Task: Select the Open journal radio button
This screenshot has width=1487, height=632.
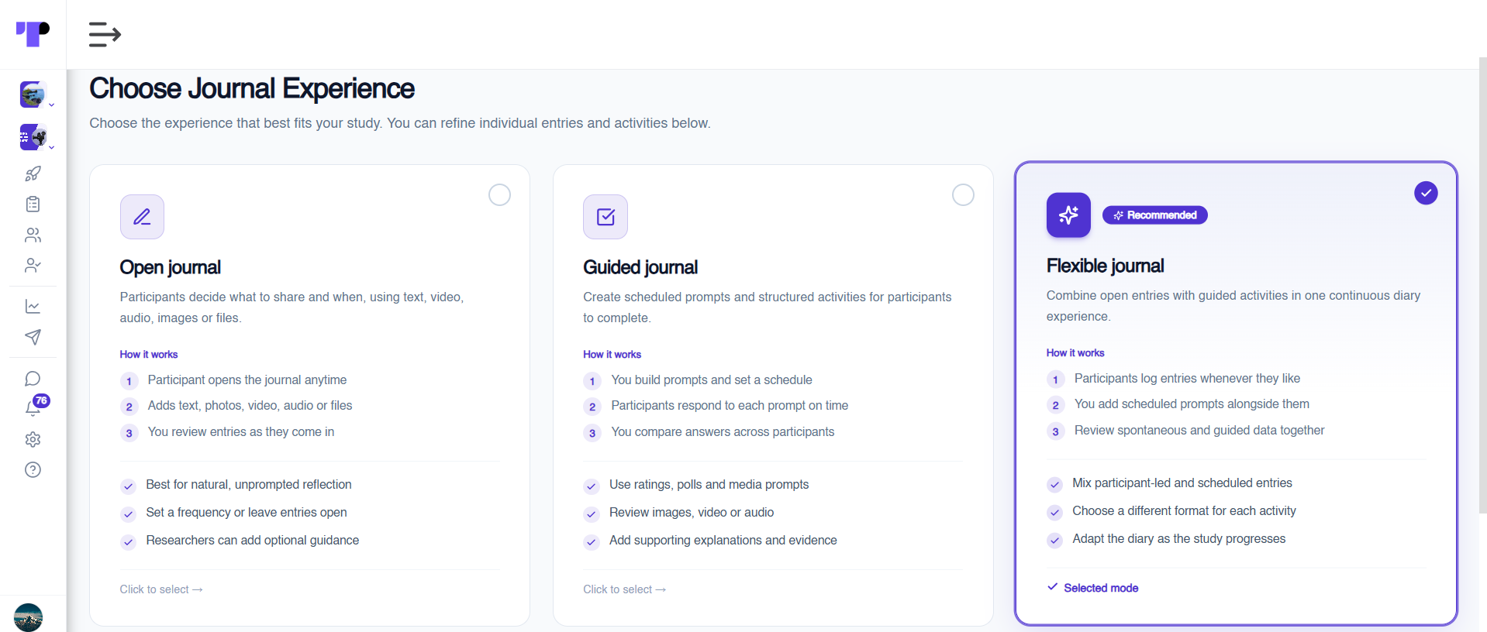Action: pos(499,194)
